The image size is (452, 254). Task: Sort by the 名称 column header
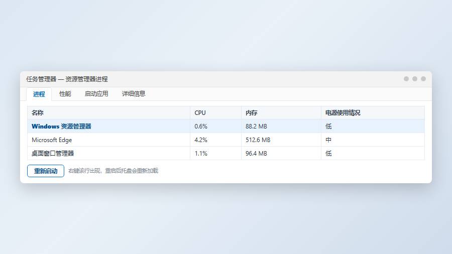pyautogui.click(x=108, y=112)
